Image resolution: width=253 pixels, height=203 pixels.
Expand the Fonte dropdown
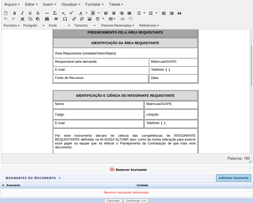59,26
